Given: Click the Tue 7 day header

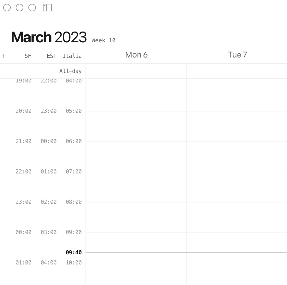Looking at the screenshot, I should [237, 55].
